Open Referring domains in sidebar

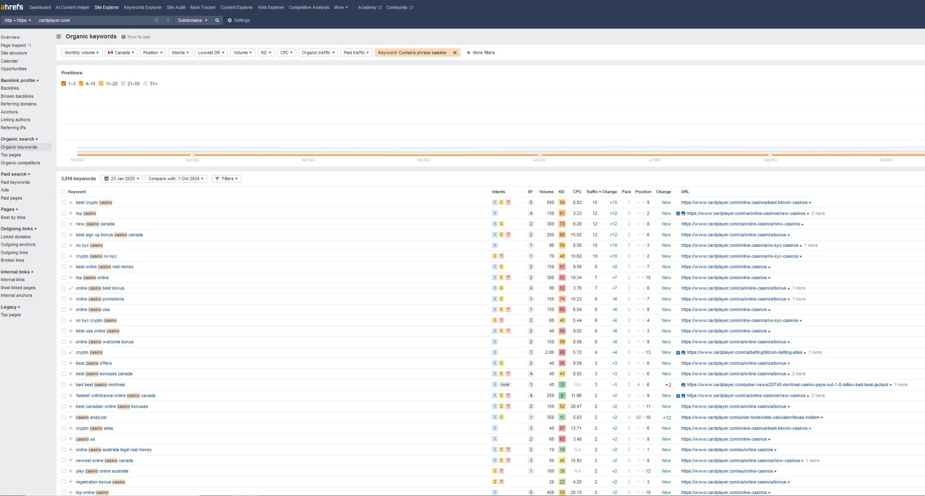18,104
